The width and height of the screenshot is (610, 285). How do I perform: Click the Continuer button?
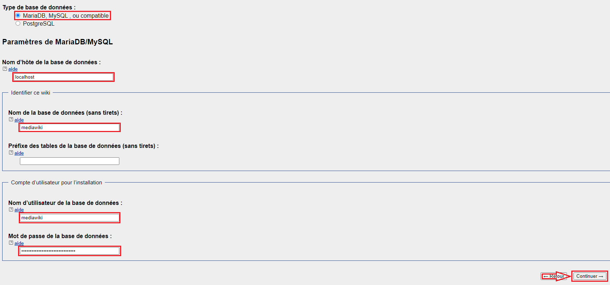point(589,276)
